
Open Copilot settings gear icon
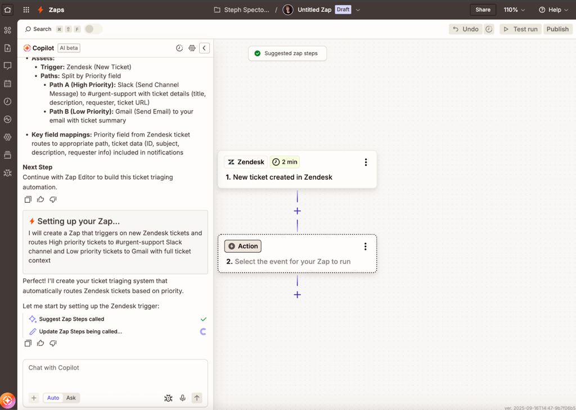coord(192,48)
